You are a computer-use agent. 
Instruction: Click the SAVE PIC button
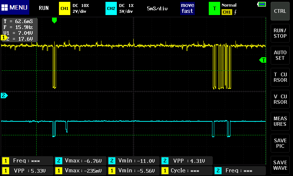coord(280,143)
